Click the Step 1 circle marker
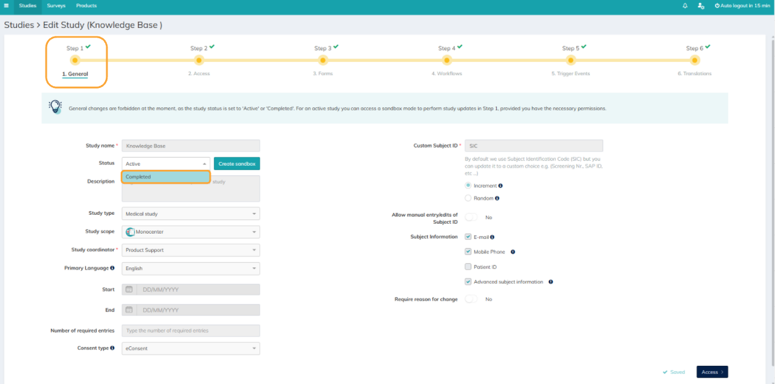 pos(75,60)
